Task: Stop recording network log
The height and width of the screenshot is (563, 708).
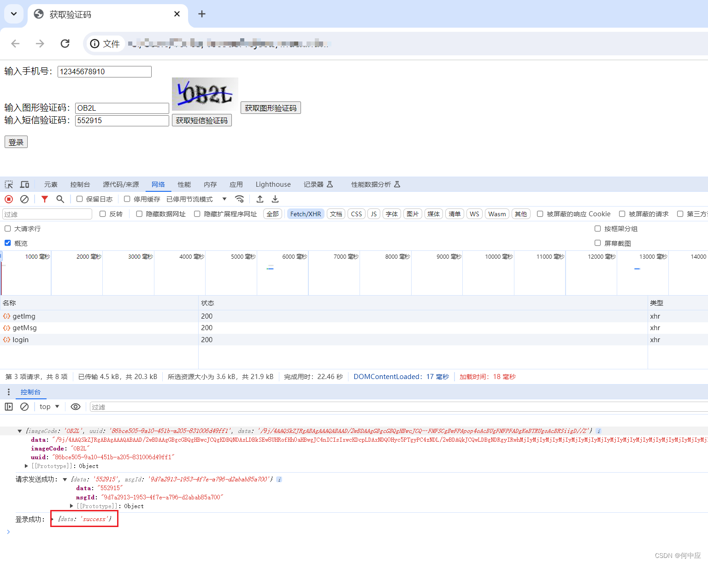Action: [9, 199]
